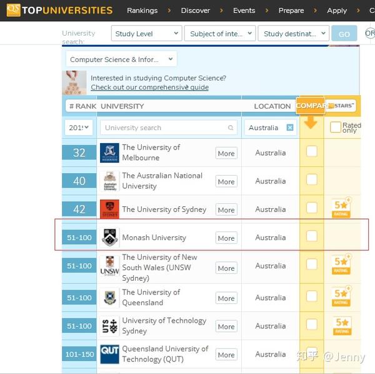Focus the University search input field
The height and width of the screenshot is (374, 375).
(169, 128)
